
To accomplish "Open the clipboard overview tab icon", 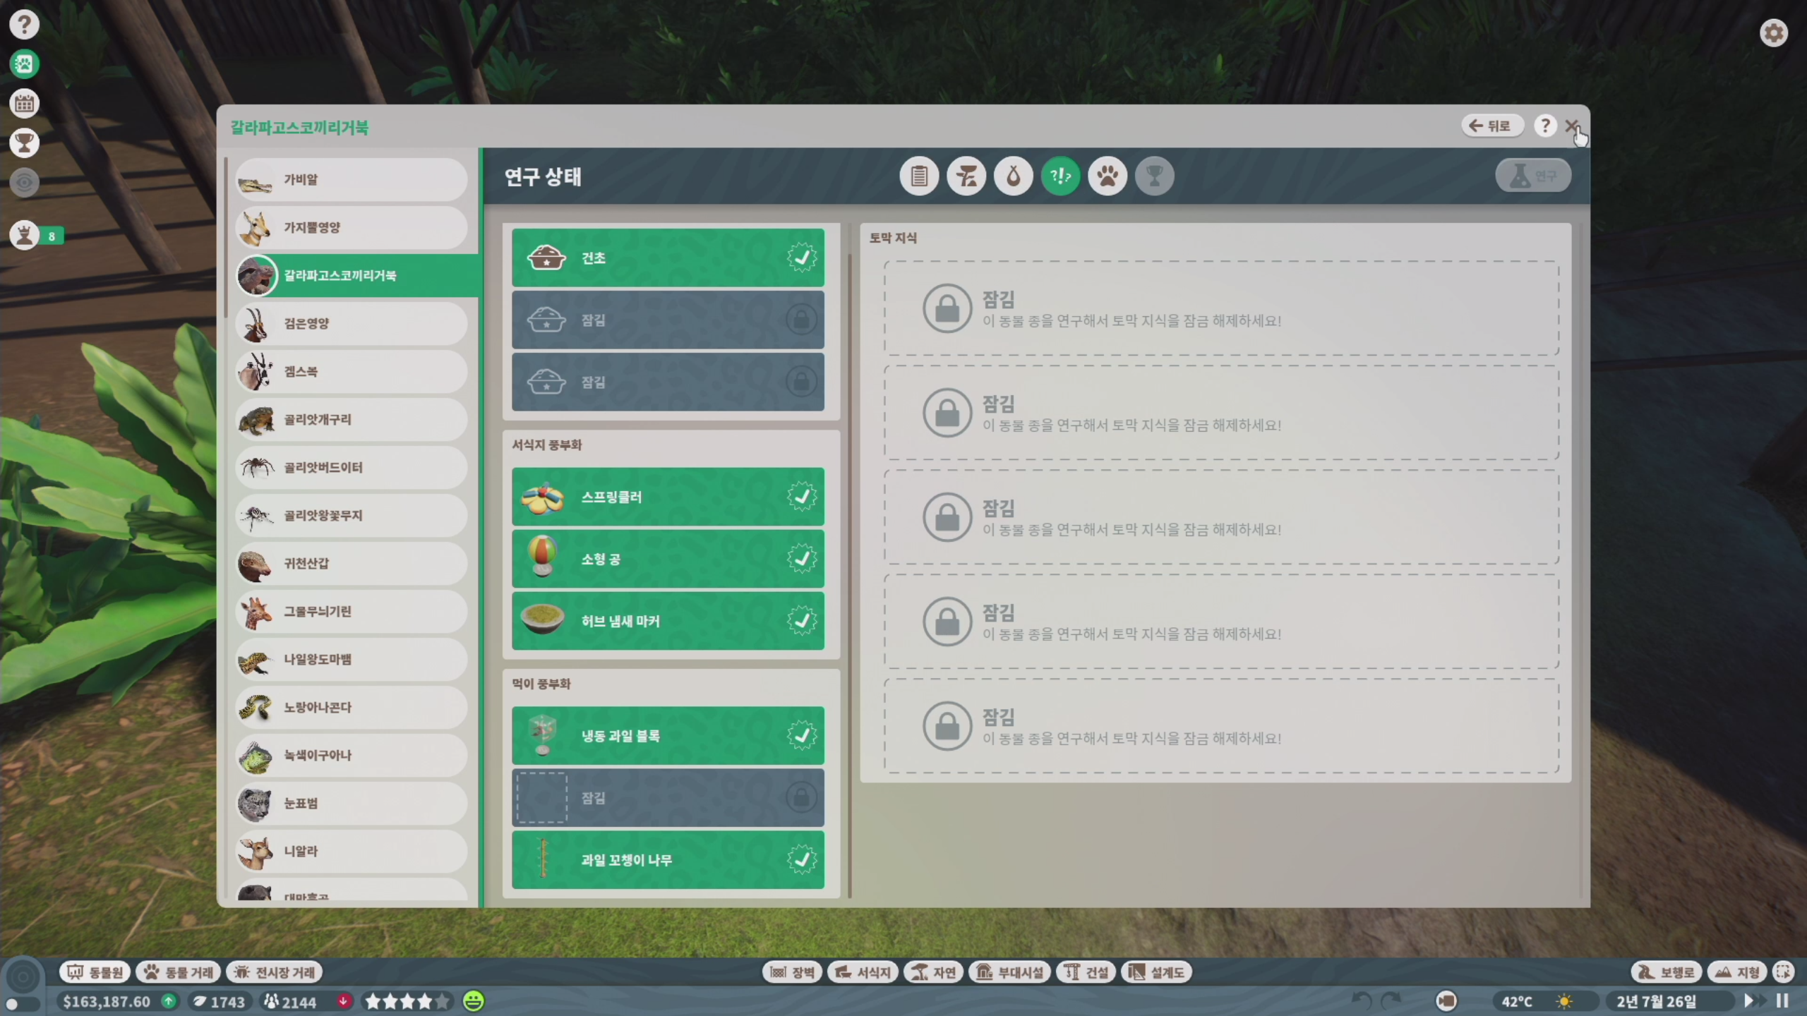I will point(918,176).
